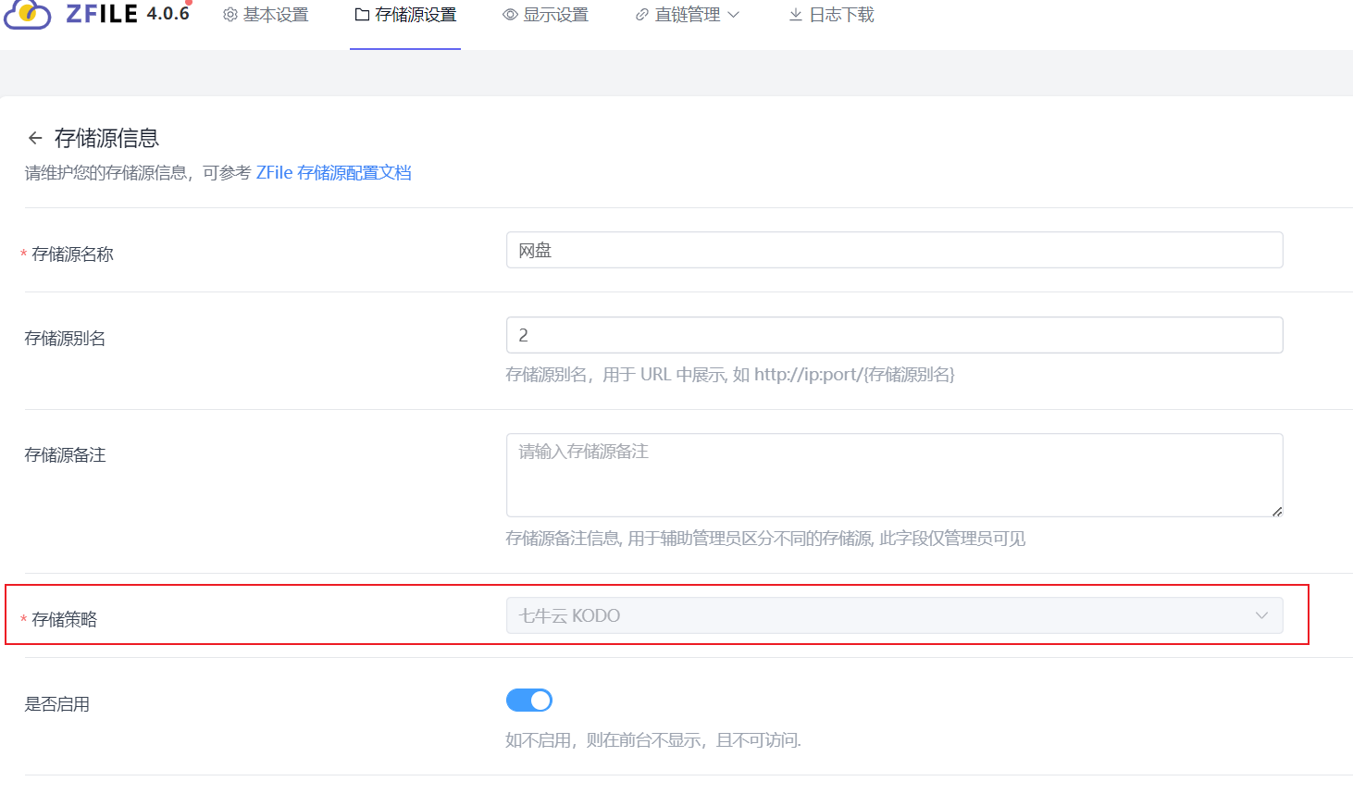Open the ZFile 存储源配置文档 link
This screenshot has height=794, width=1353.
click(334, 173)
